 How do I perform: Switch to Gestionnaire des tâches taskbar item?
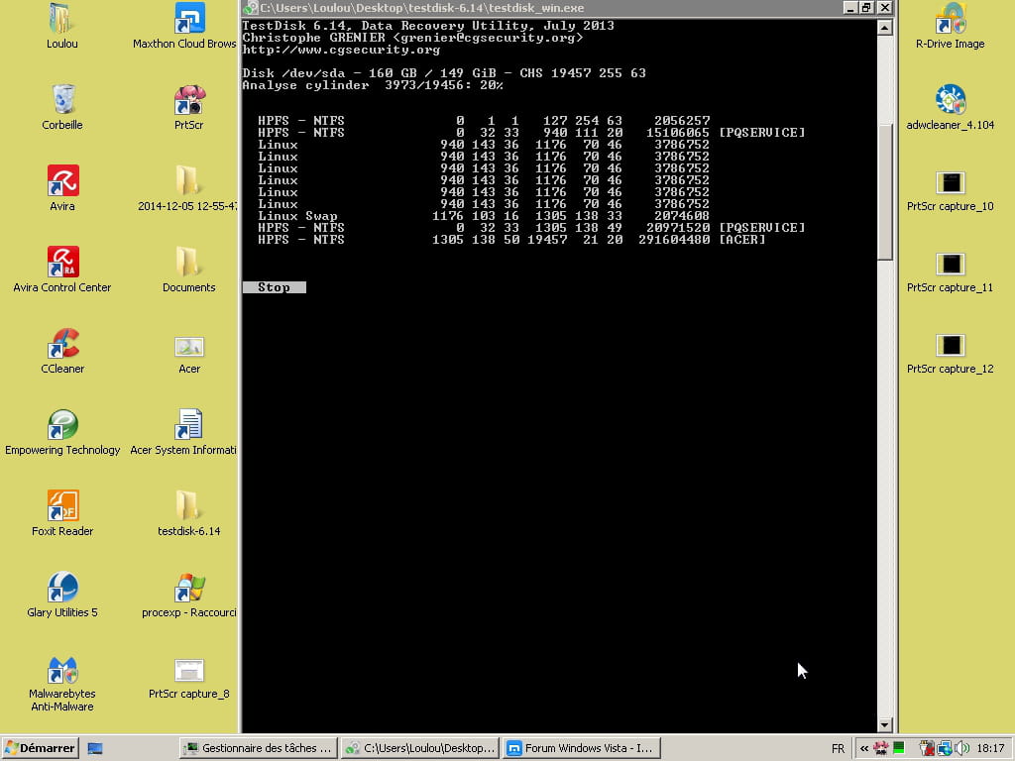click(259, 748)
